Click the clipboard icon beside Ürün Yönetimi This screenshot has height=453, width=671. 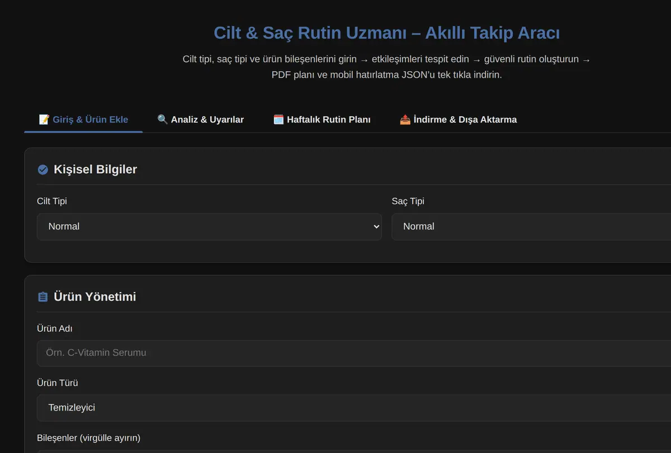tap(42, 297)
